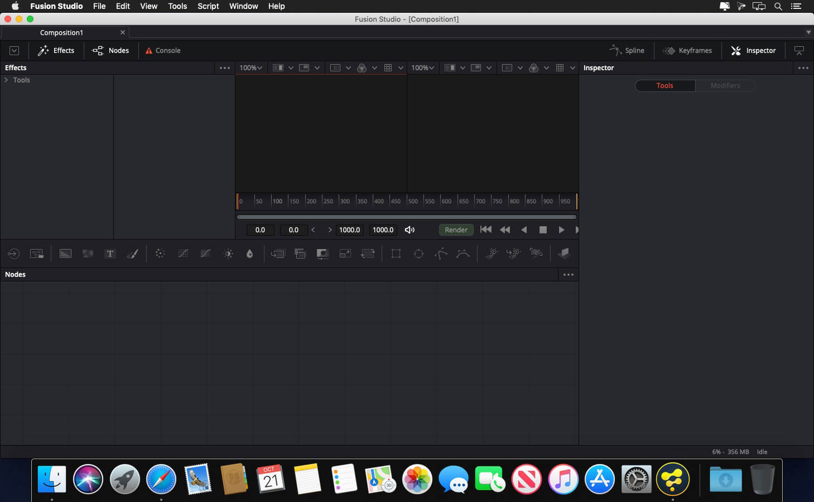Add a Brightness Contrast tool node

(228, 254)
